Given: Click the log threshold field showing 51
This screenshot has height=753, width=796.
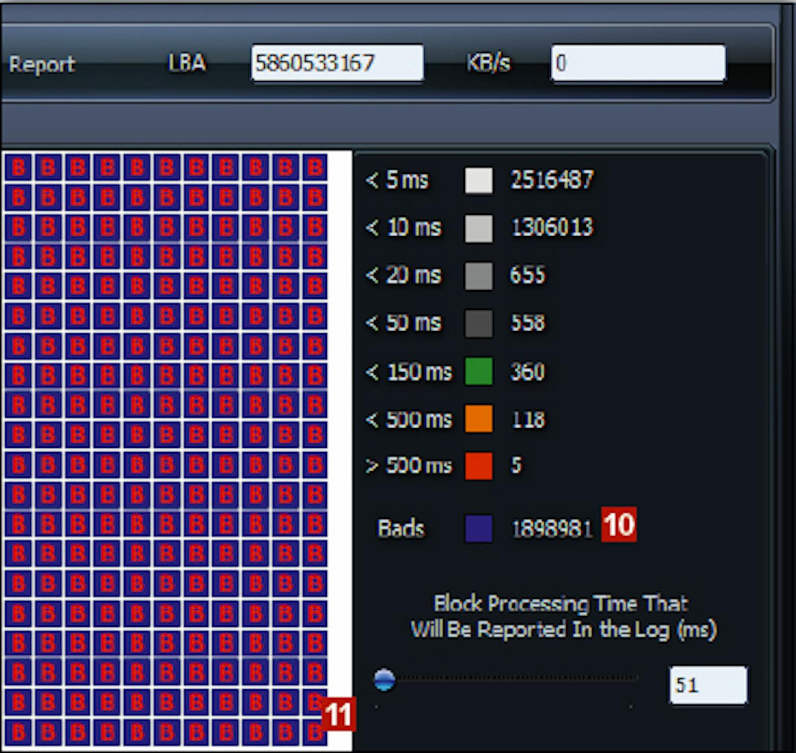Looking at the screenshot, I should click(708, 685).
